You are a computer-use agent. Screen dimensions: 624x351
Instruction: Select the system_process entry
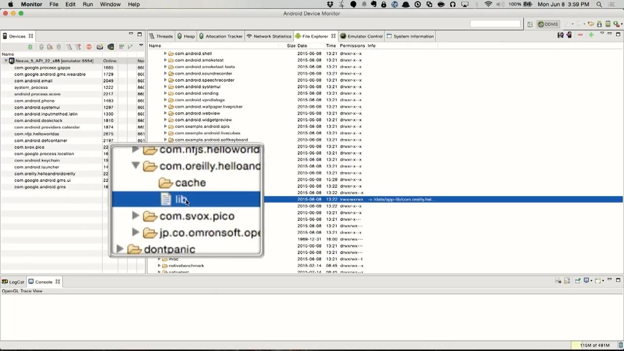(31, 87)
